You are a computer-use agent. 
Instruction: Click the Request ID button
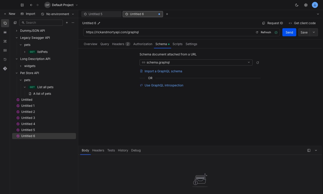(273, 23)
